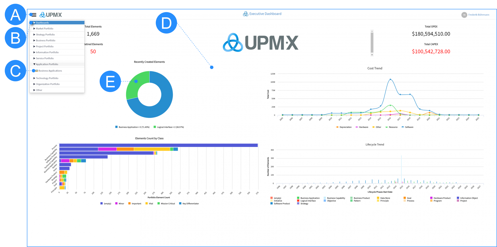Toggle Depreciation series in Cost Trend legend

(x=343, y=127)
